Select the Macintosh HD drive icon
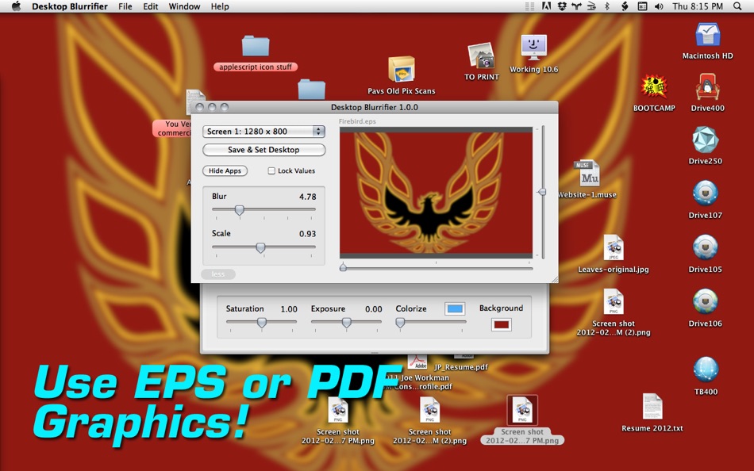 tap(707, 35)
